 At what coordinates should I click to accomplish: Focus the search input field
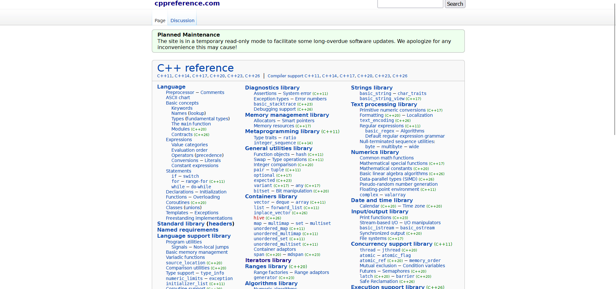click(x=410, y=4)
